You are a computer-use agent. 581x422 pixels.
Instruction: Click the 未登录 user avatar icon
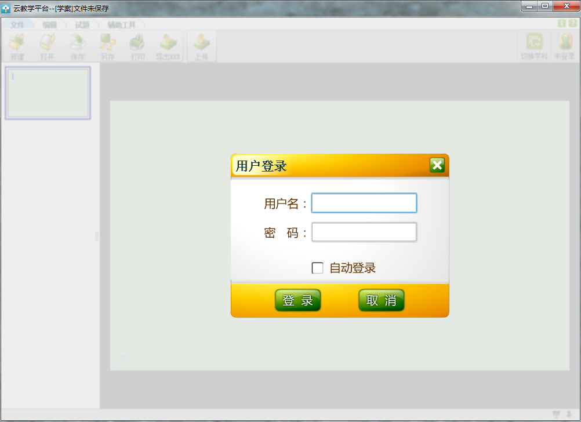[x=564, y=46]
